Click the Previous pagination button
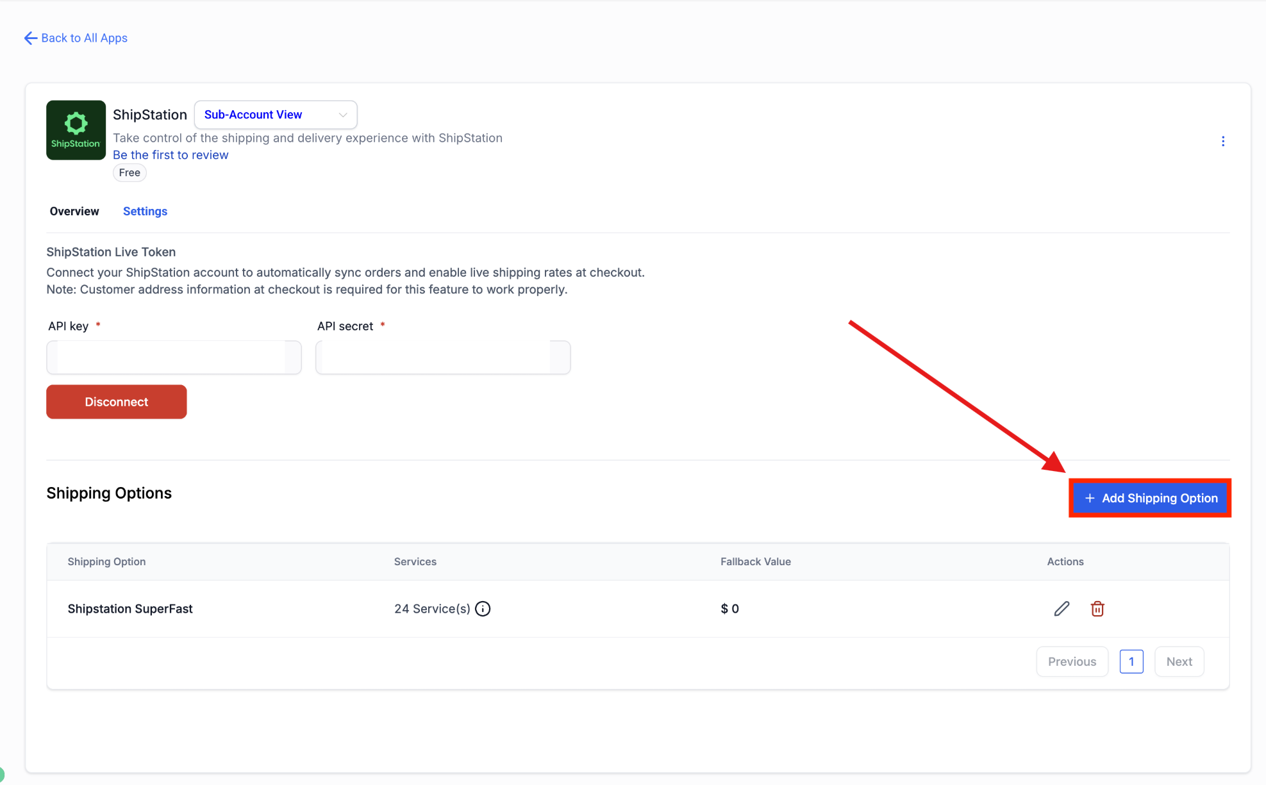This screenshot has height=785, width=1266. pos(1072,661)
